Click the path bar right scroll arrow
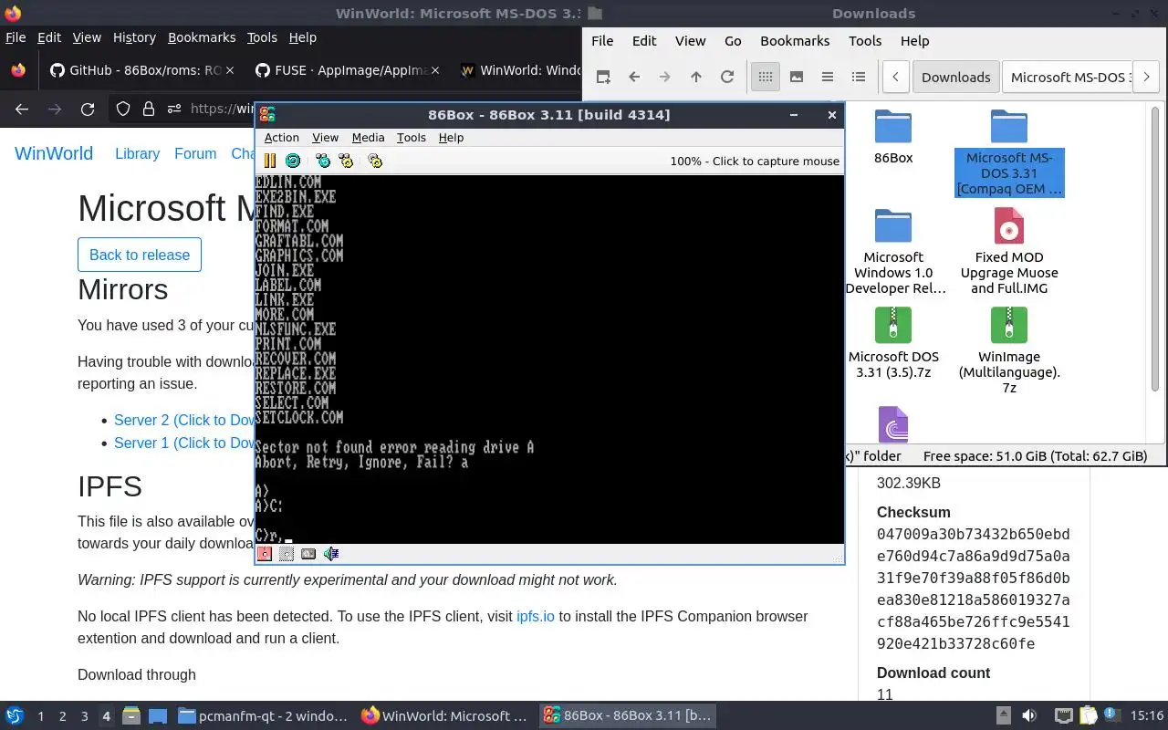The image size is (1168, 730). pos(1147,77)
